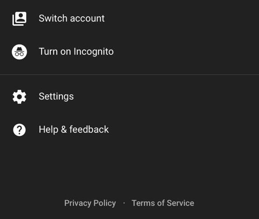Click the word "Help" in the last entry
The image size is (259, 219).
click(x=49, y=130)
